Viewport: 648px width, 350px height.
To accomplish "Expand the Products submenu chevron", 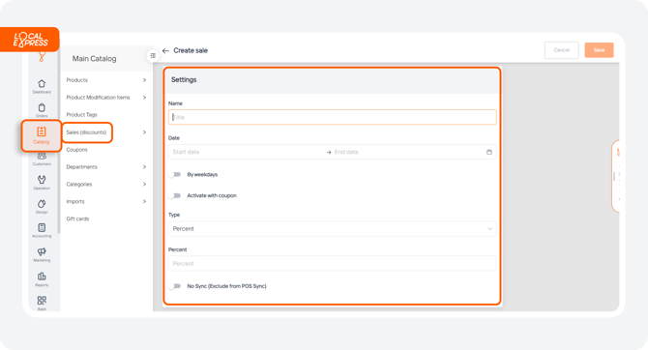I will 144,80.
